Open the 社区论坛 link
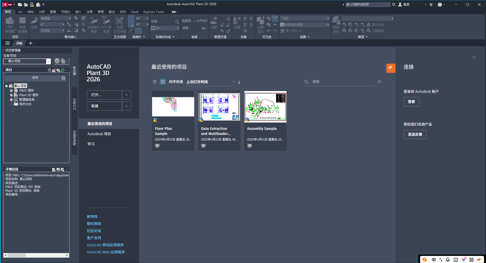 (94, 231)
